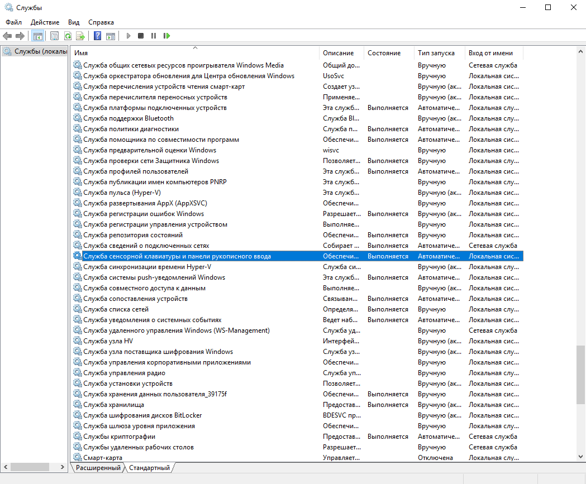
Task: Click UsoSvc description cell
Action: (334, 76)
